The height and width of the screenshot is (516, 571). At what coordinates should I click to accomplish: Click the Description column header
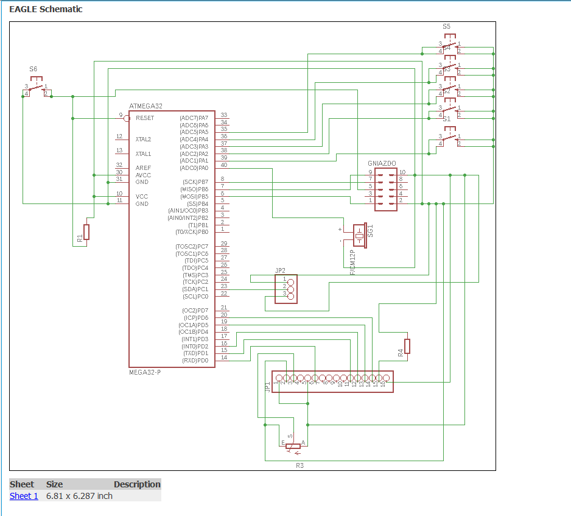point(137,484)
